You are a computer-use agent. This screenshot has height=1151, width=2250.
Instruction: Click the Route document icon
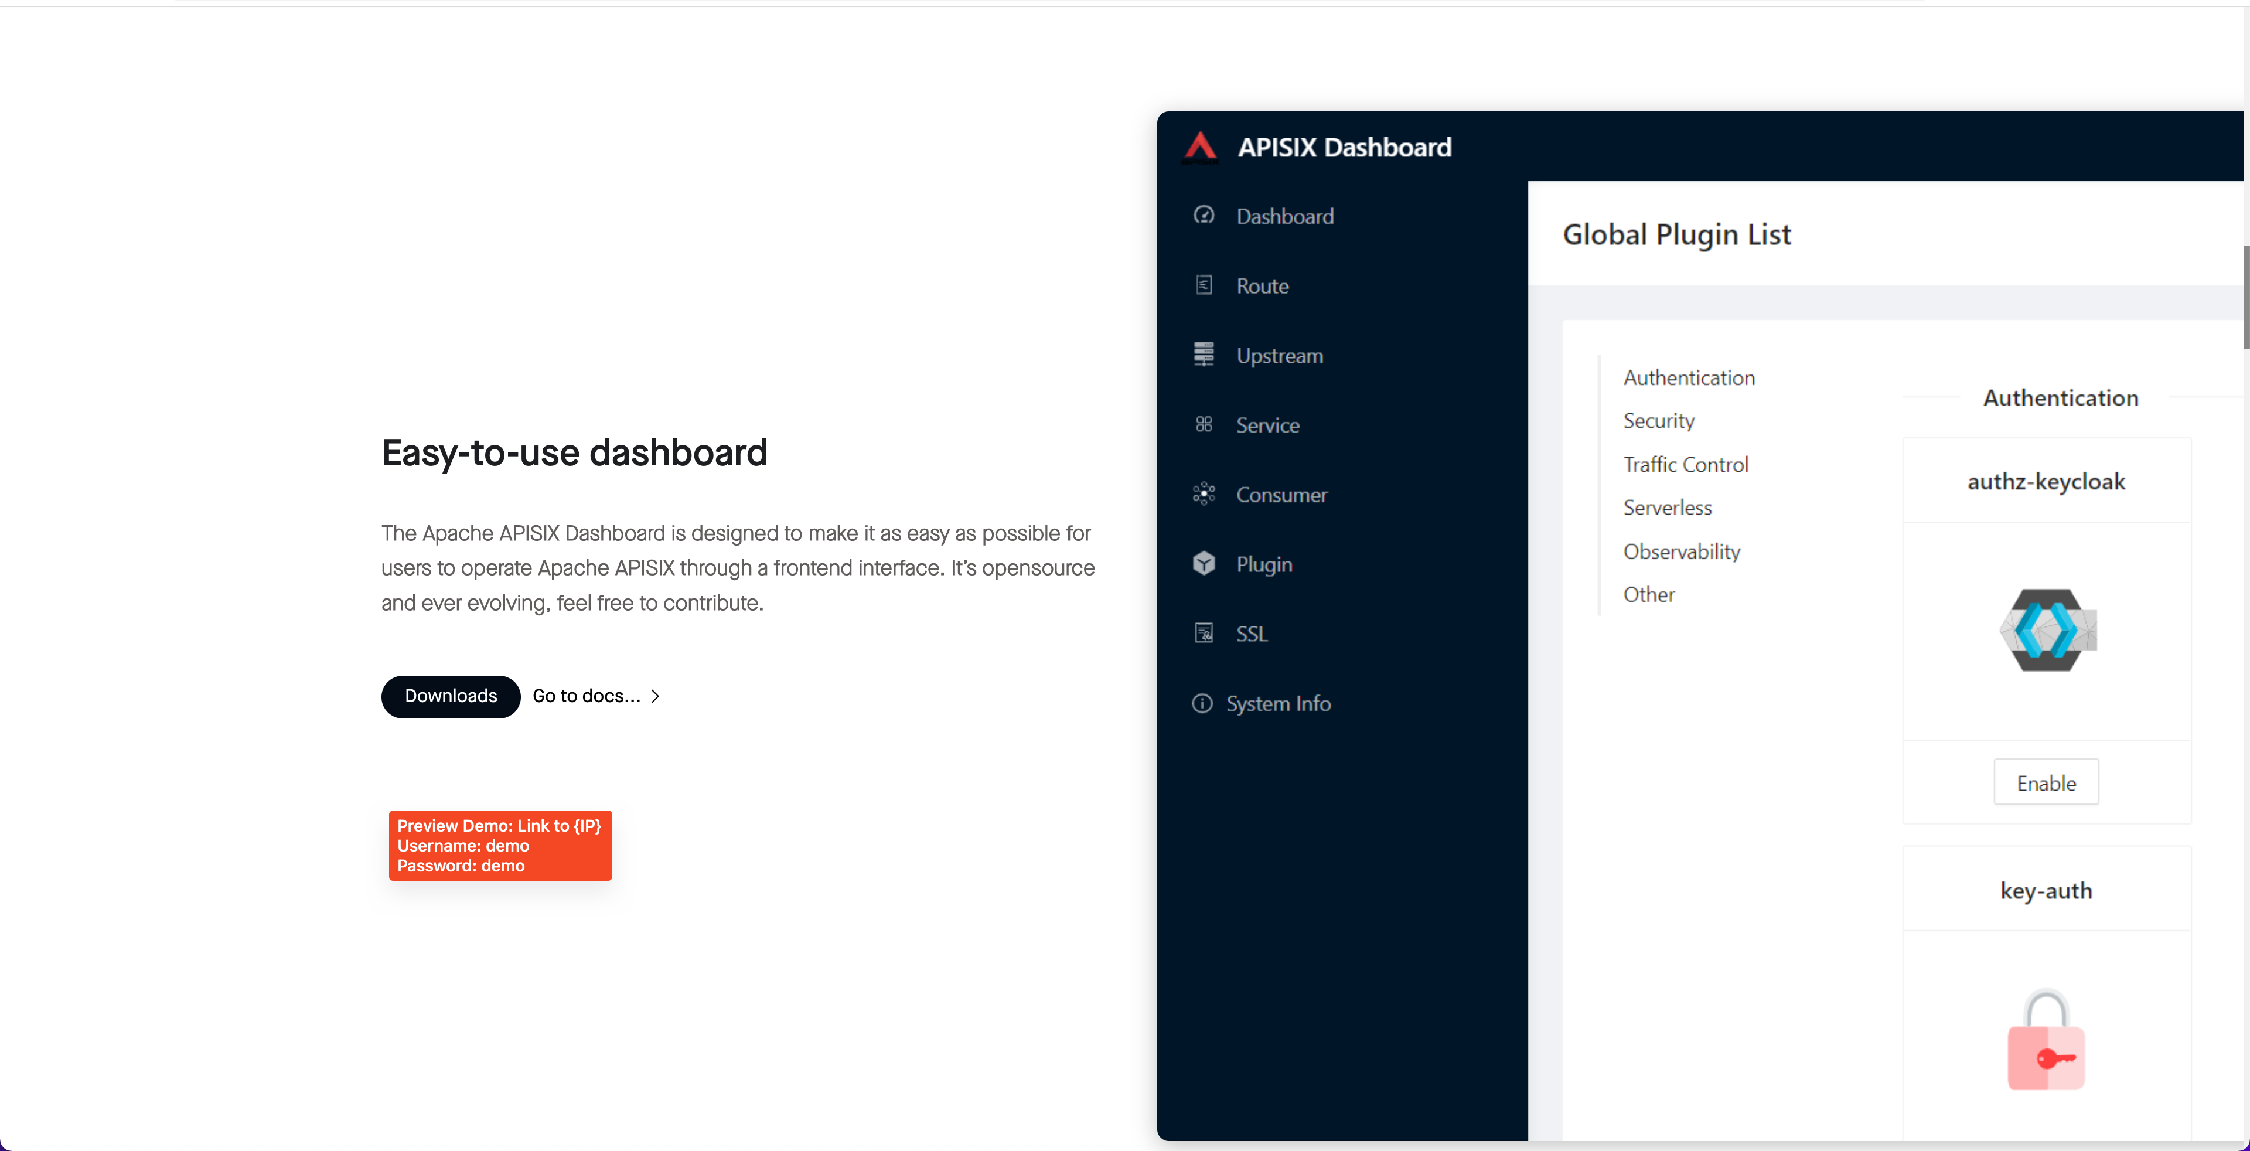click(1204, 285)
